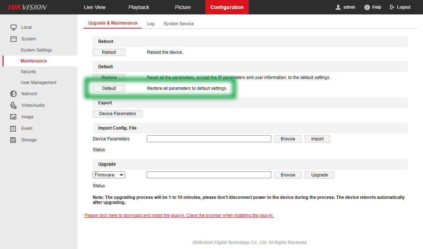Browse for firmware upgrade file
This screenshot has width=423, height=249.
pos(287,175)
